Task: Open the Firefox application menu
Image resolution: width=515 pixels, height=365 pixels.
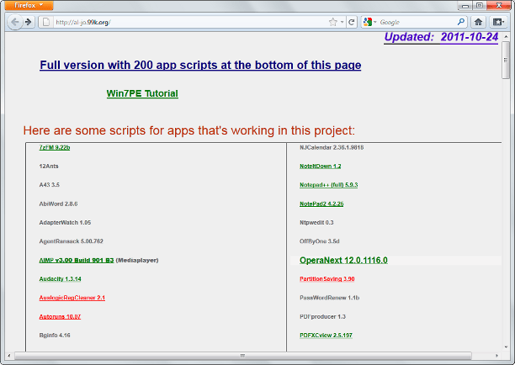Action: coord(29,5)
